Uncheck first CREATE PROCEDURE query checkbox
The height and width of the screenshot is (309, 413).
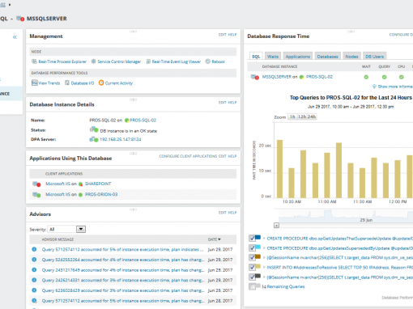tap(252, 239)
